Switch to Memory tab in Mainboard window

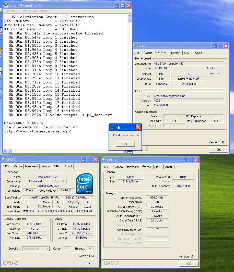pos(176,53)
